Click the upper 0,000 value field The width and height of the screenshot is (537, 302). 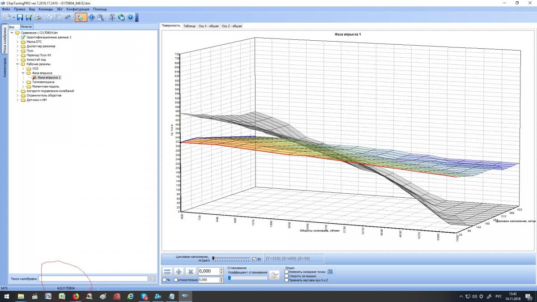pos(209,271)
